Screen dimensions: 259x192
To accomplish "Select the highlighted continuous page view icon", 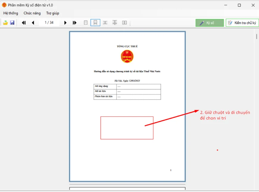I will coord(95,23).
